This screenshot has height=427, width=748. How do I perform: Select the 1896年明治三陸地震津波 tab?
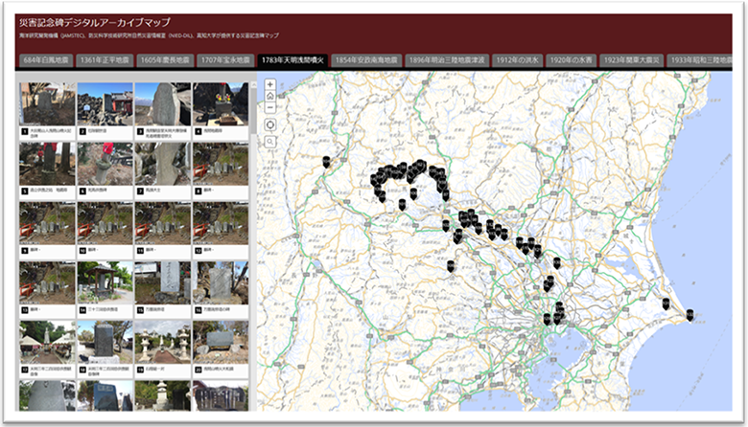pos(446,60)
